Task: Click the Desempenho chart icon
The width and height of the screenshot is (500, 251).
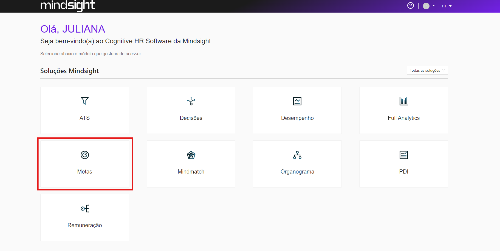Action: (297, 101)
